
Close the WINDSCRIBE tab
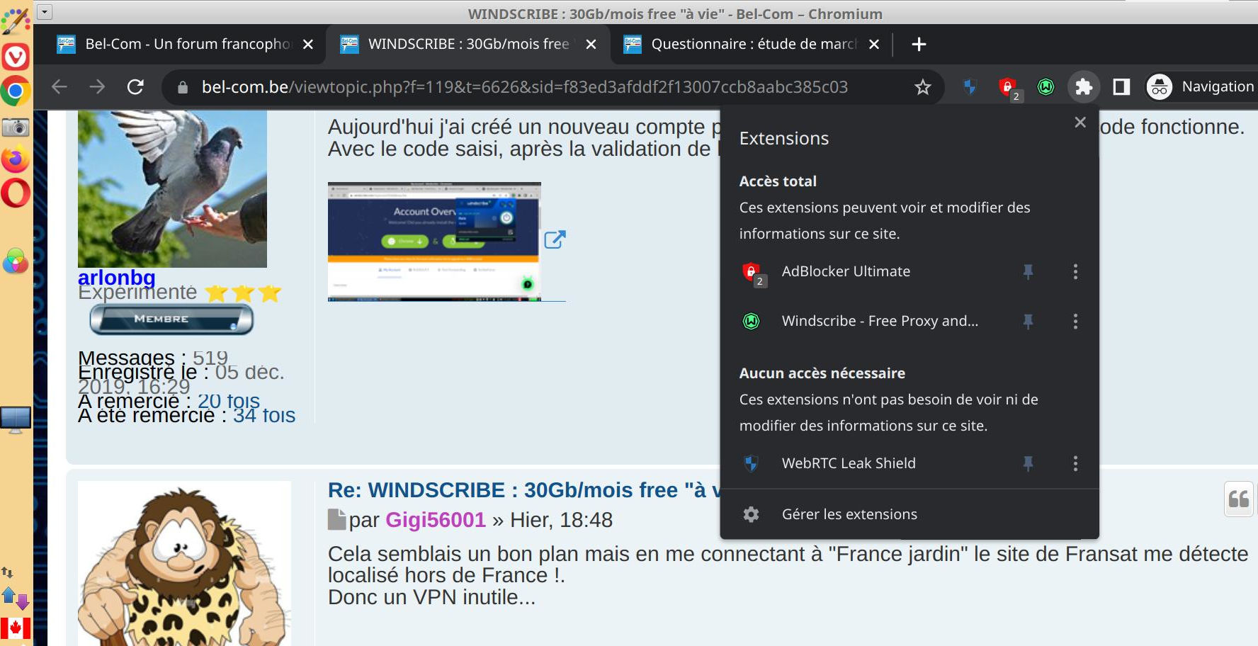591,44
